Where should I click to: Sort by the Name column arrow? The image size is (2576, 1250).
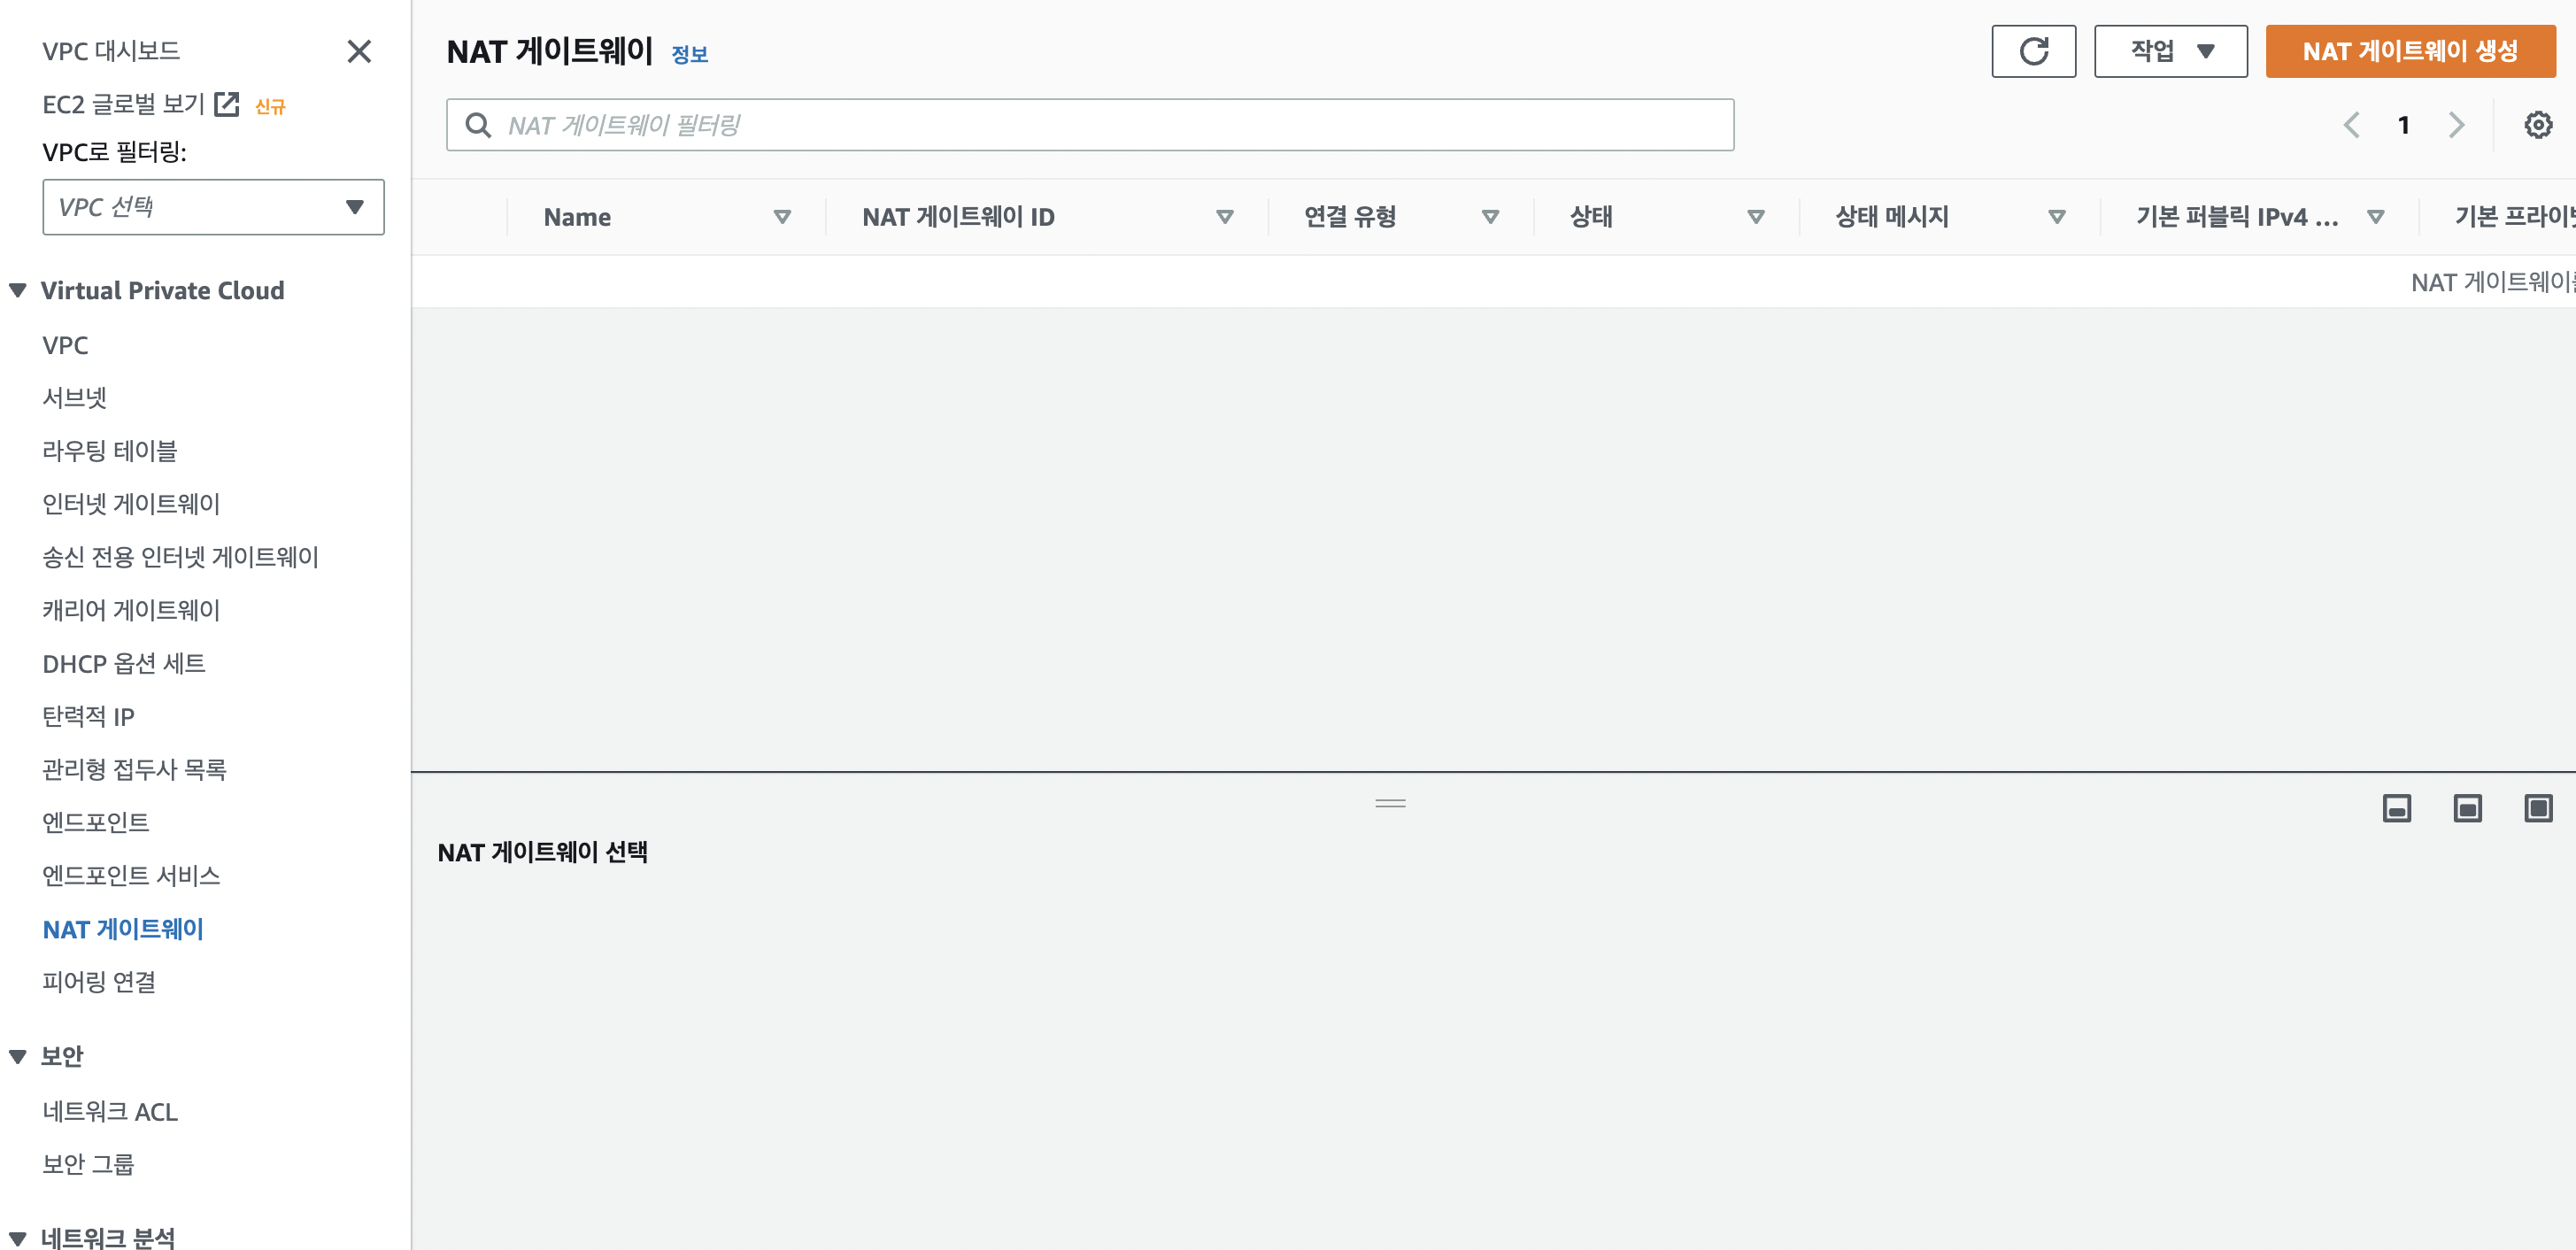[x=782, y=217]
